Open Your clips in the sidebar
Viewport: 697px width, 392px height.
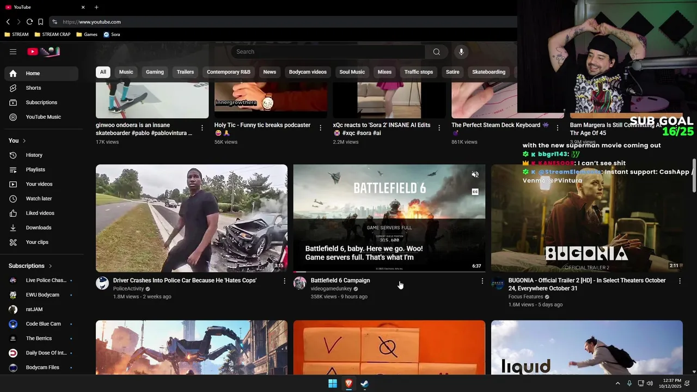coord(41,242)
